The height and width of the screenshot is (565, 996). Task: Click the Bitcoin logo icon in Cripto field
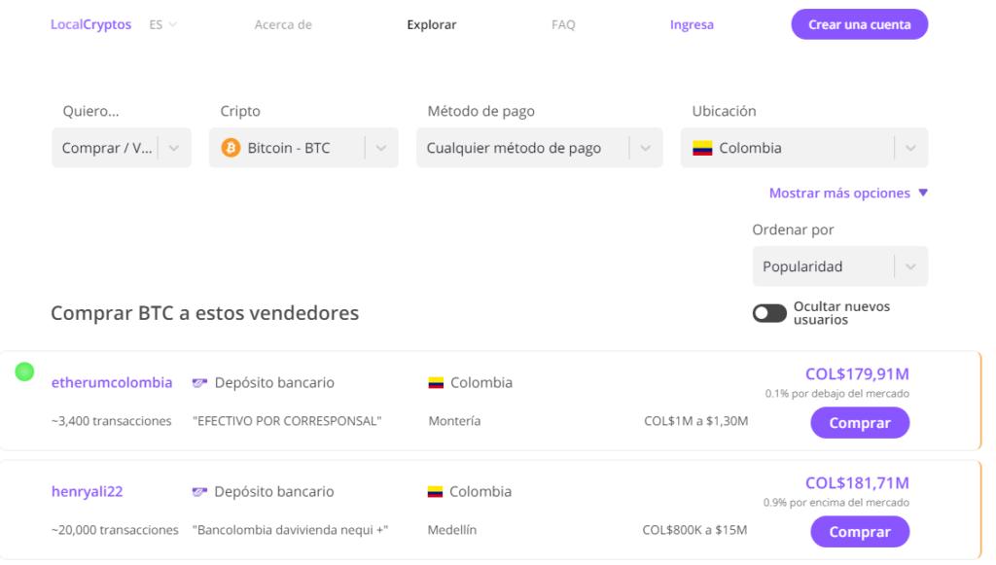click(x=231, y=148)
